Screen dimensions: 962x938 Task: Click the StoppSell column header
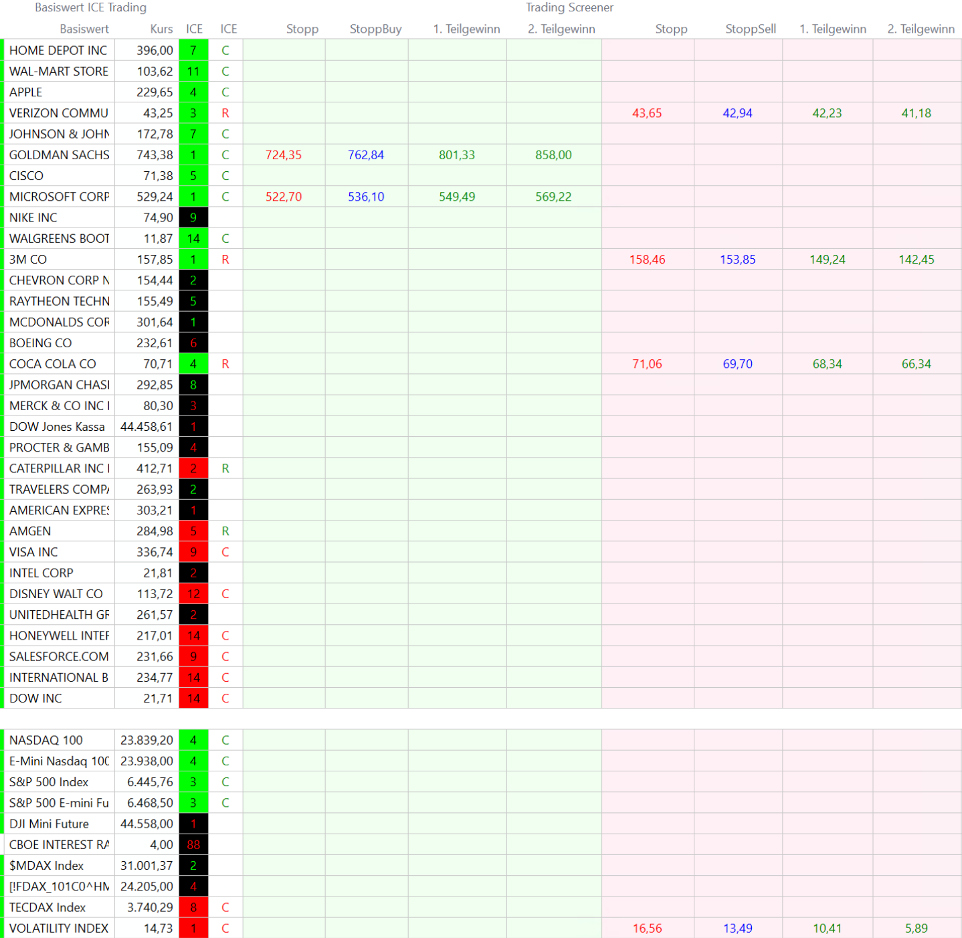(750, 29)
